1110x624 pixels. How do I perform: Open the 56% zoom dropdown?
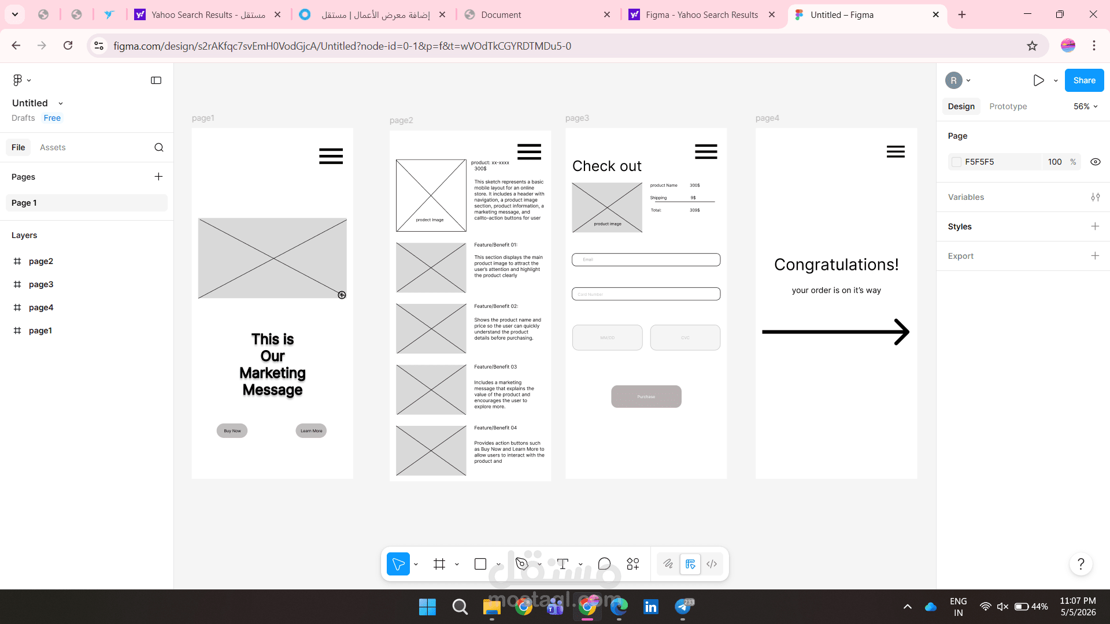pos(1086,106)
